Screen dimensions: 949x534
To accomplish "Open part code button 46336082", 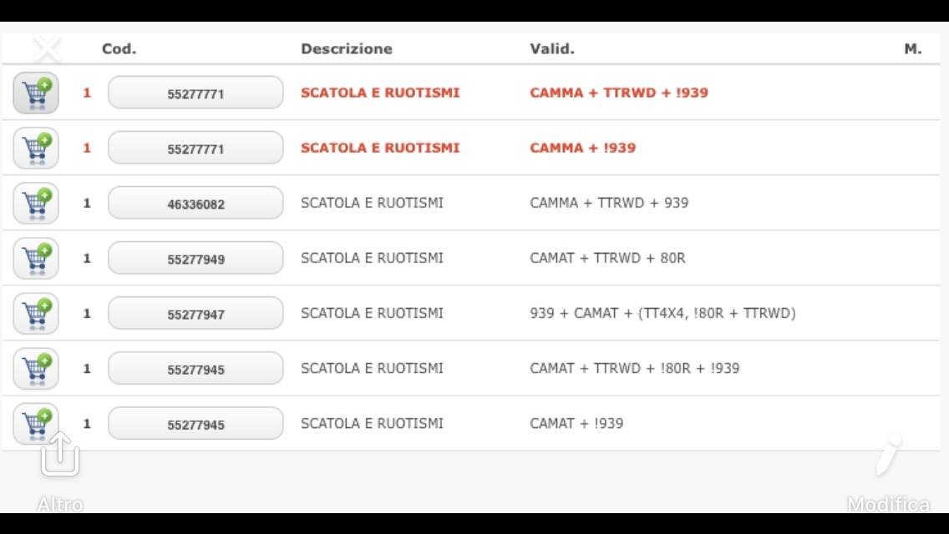I will click(195, 204).
